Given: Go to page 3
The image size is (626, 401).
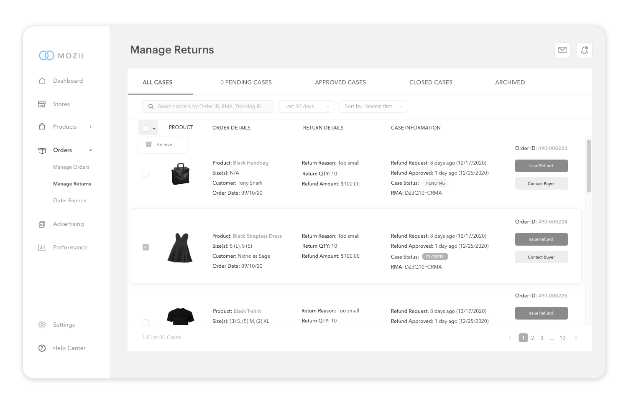Looking at the screenshot, I should click(542, 338).
